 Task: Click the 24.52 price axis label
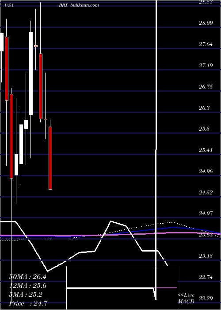(206, 192)
